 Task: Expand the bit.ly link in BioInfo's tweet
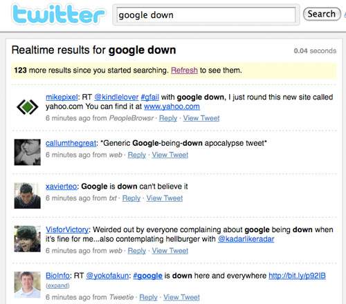click(x=57, y=285)
